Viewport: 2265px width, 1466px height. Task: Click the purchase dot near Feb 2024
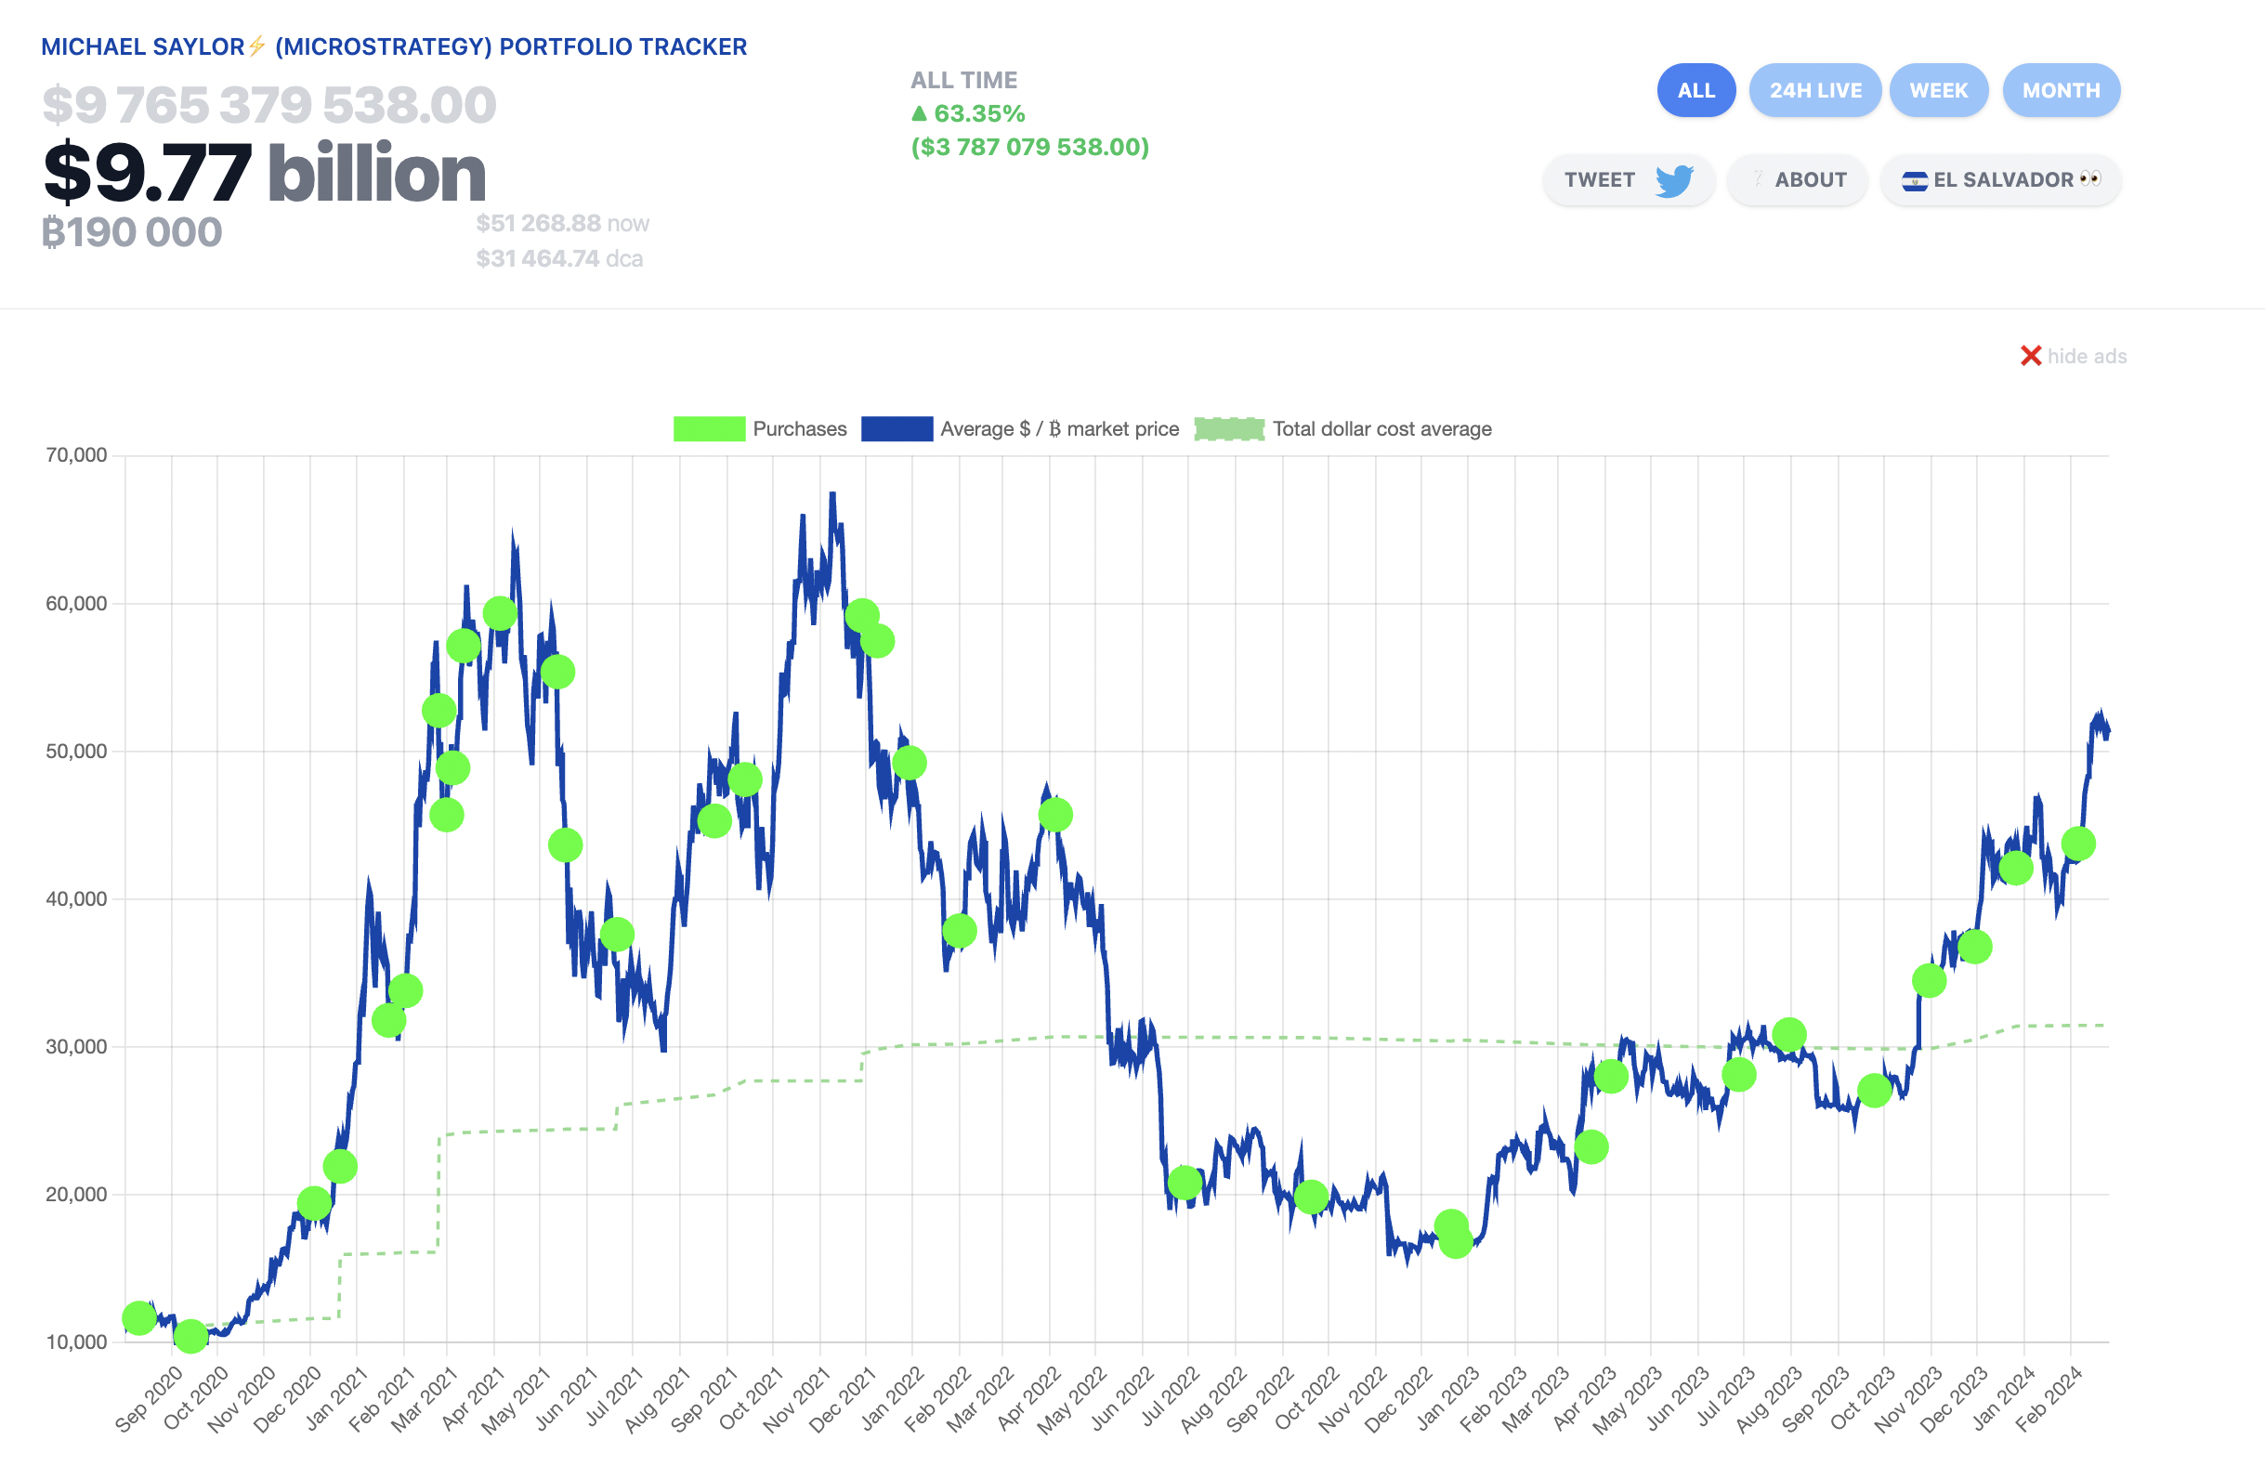tap(2077, 844)
